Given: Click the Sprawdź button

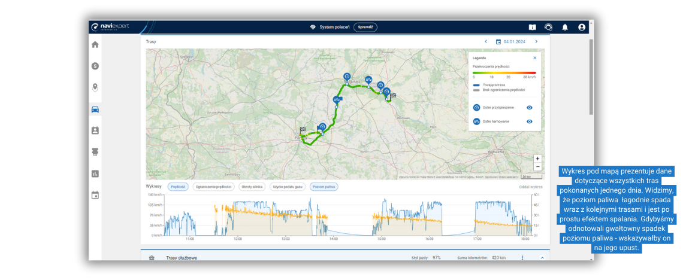Looking at the screenshot, I should pyautogui.click(x=365, y=27).
